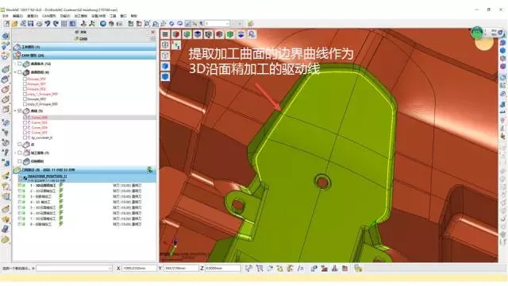Click the Undo arrow icon in main toolbar
The image size is (508, 286).
48,24
